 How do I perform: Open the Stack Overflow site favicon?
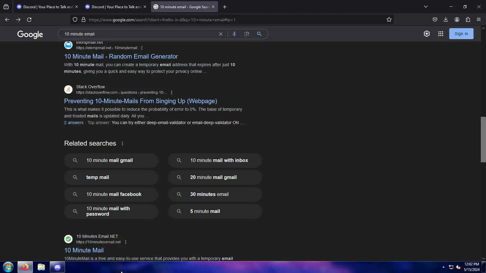click(x=68, y=89)
